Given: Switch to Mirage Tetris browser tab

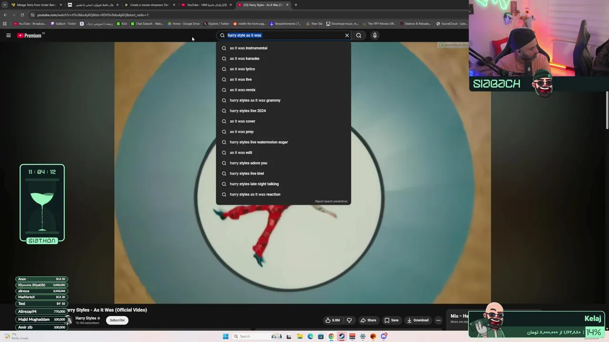Looking at the screenshot, I should pyautogui.click(x=37, y=5).
